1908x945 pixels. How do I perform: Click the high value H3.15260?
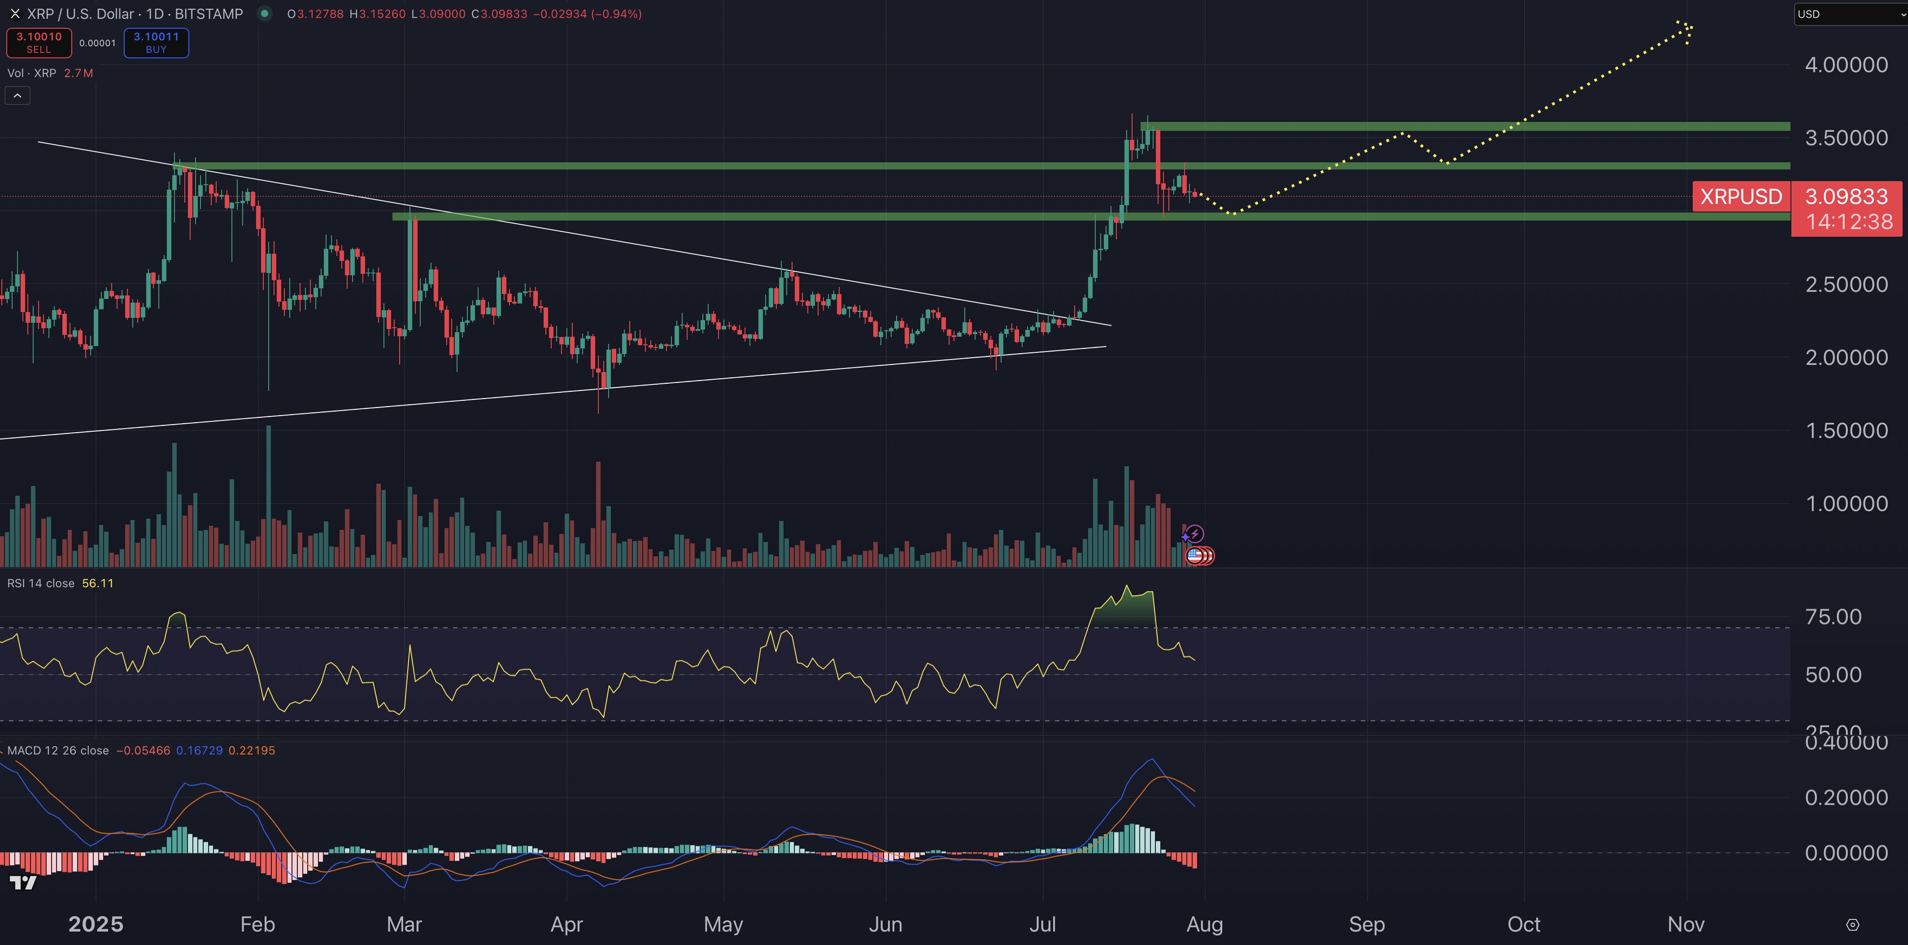378,14
